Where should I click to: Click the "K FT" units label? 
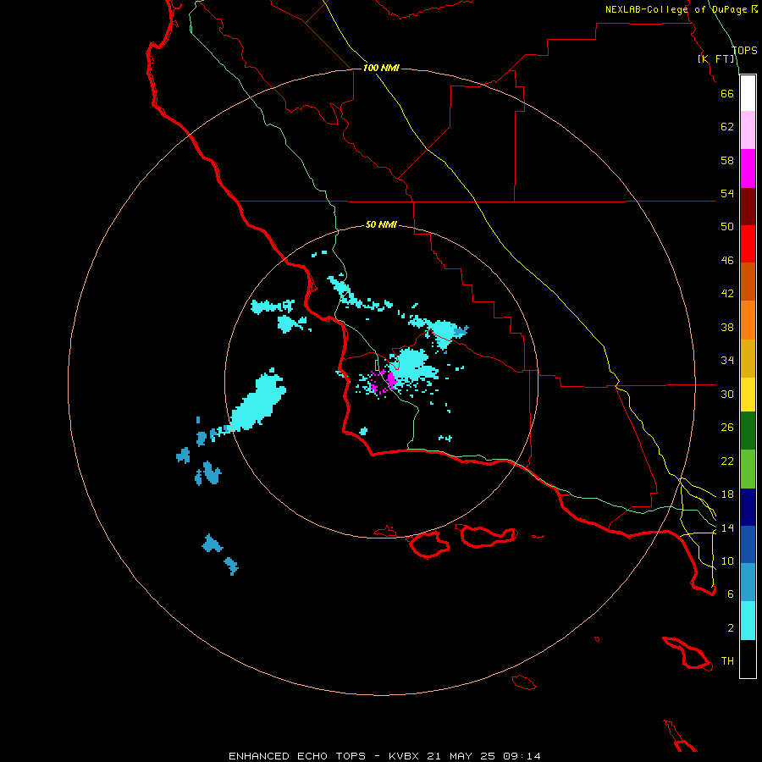[x=716, y=58]
